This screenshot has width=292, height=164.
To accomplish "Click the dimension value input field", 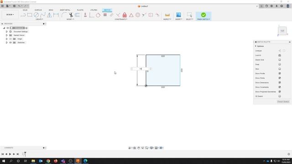I will point(140,69).
